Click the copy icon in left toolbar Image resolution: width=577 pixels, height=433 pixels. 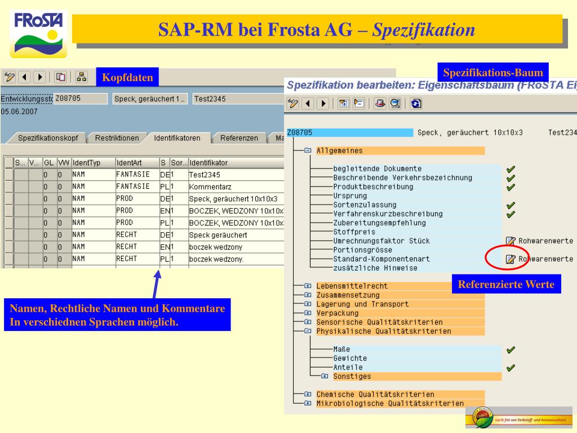[x=61, y=77]
